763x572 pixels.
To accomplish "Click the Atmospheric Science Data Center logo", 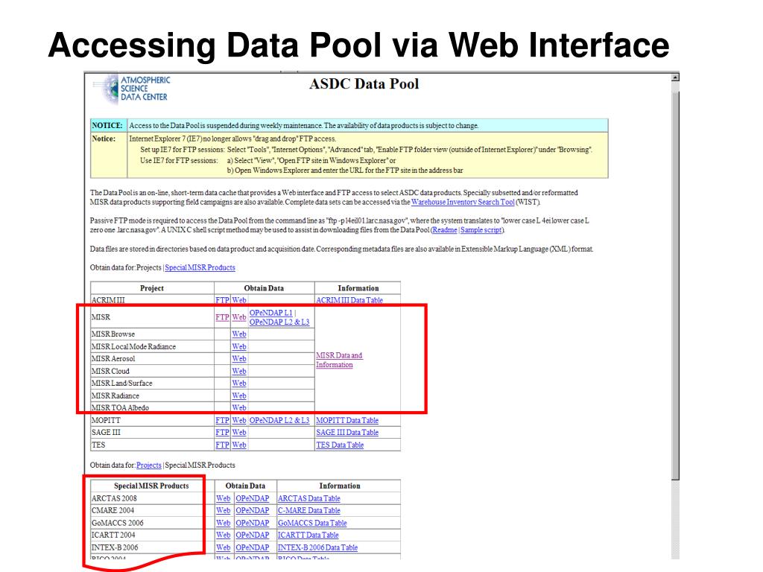I will tap(131, 89).
